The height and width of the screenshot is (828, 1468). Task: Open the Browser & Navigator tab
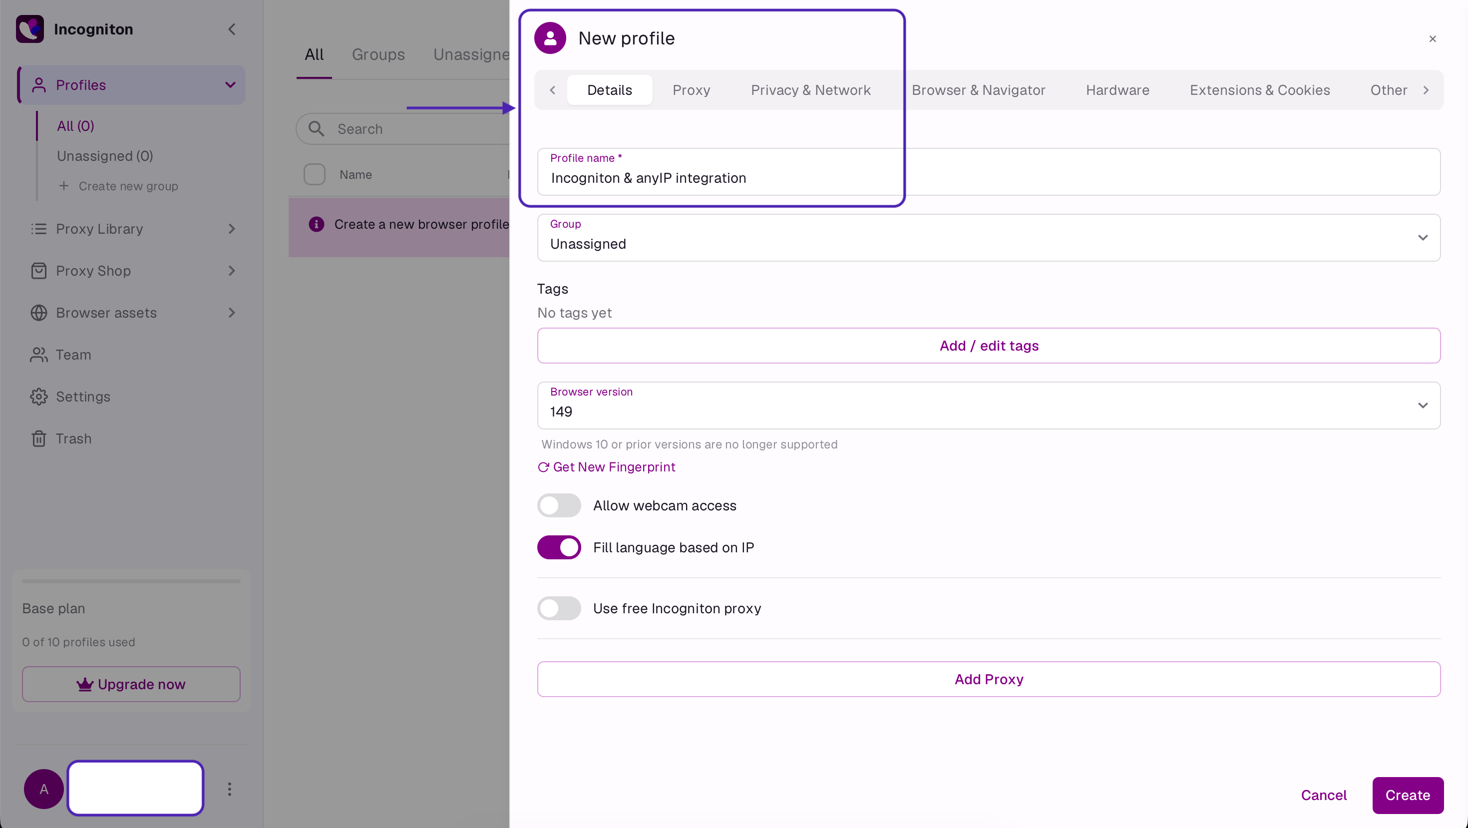(979, 90)
